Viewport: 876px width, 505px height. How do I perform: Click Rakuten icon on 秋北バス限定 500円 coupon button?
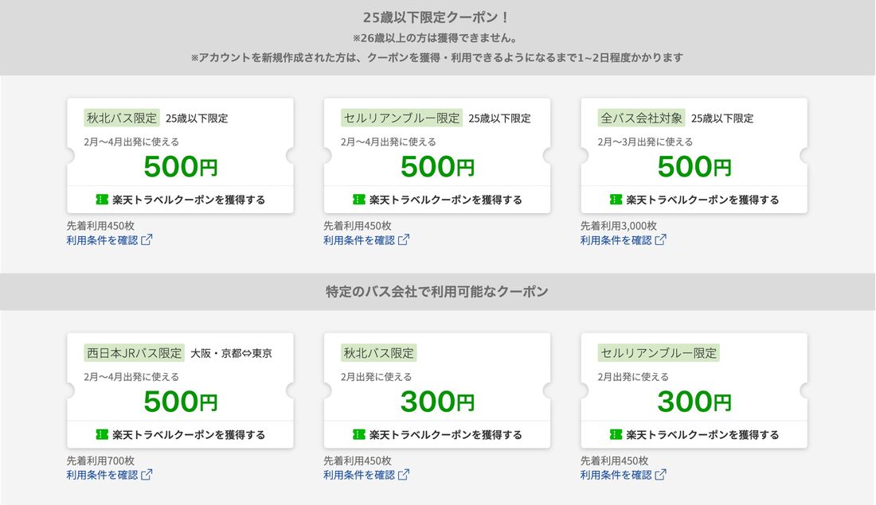[x=99, y=200]
